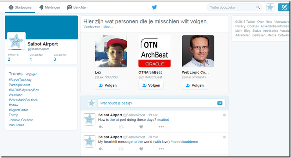Open #pauw trend

13,105
